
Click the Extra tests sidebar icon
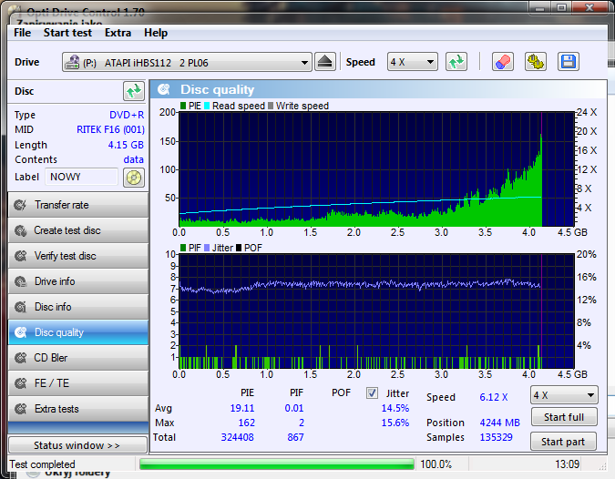click(x=20, y=409)
